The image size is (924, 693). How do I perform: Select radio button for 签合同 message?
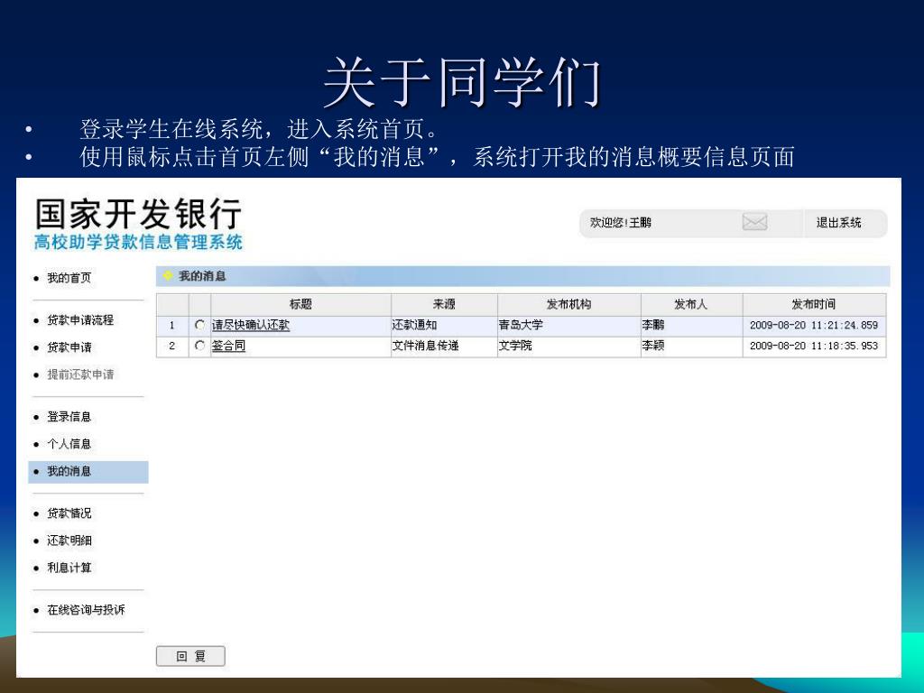coord(199,346)
